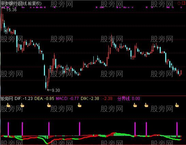
Task: Click the leftmost hand signal icon in the indicator pane
Action: [x=8, y=105]
